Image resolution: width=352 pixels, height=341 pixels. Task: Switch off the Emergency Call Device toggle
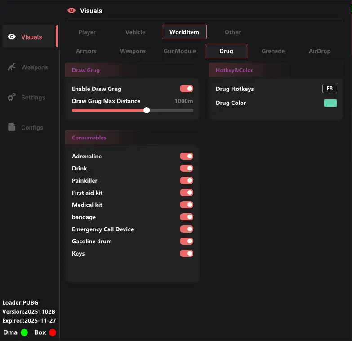point(187,229)
